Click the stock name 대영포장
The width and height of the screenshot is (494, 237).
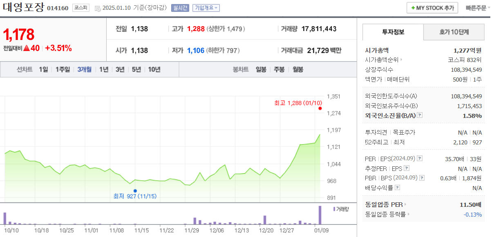point(23,7)
